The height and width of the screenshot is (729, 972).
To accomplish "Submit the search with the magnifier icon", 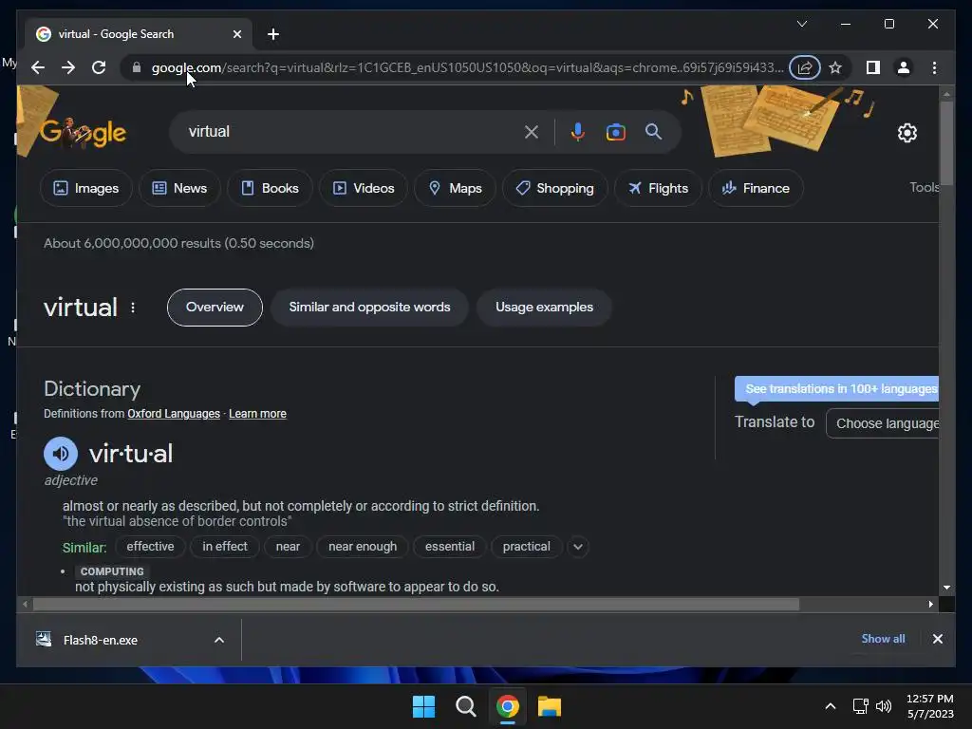I will [x=653, y=131].
